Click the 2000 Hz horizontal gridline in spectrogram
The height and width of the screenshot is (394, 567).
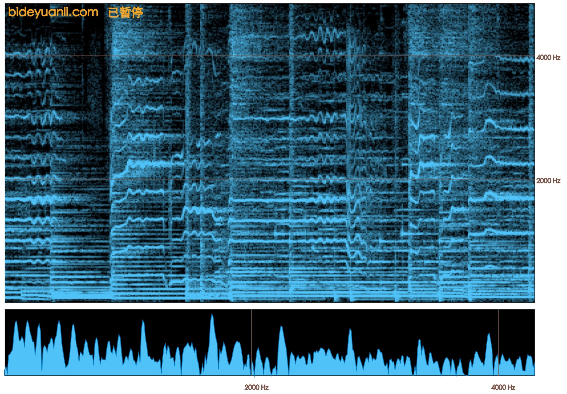coord(266,179)
